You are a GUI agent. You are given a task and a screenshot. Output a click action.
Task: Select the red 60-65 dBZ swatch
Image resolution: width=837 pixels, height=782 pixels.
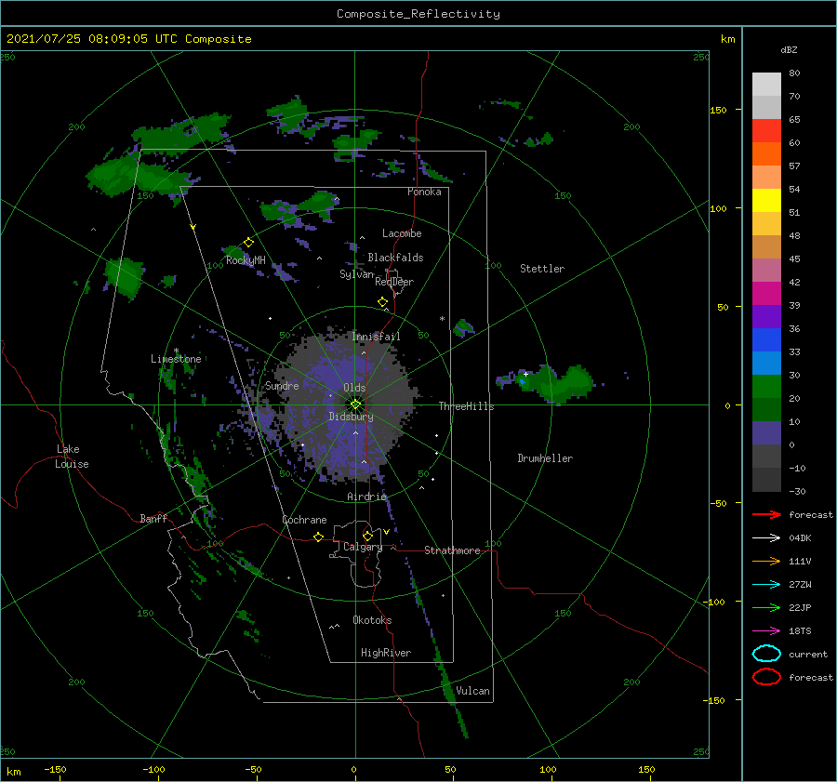click(766, 131)
